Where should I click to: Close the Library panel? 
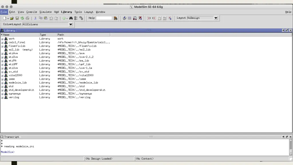click(x=290, y=30)
